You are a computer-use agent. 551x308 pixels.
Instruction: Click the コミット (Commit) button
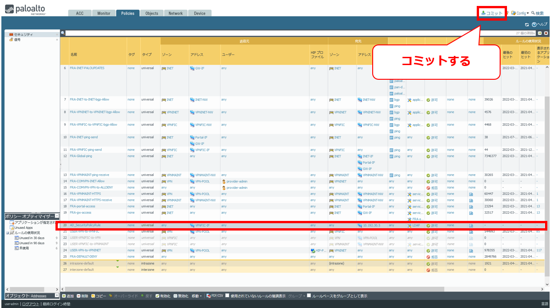(x=492, y=13)
